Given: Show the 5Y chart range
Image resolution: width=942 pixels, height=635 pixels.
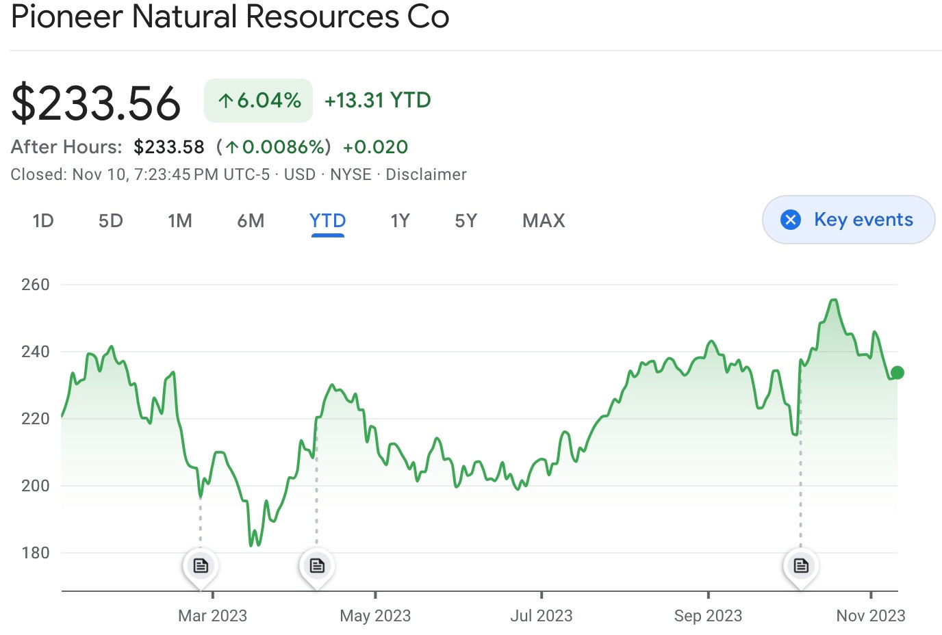Looking at the screenshot, I should click(466, 221).
